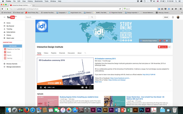
Task: Open the user account avatar menu
Action: click(178, 17)
